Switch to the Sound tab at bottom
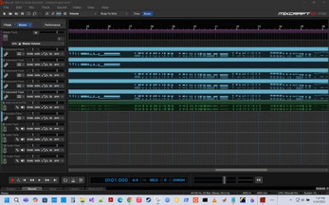 (x=31, y=189)
